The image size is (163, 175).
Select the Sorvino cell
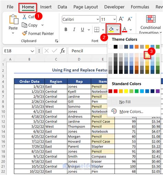pyautogui.click(x=79, y=107)
